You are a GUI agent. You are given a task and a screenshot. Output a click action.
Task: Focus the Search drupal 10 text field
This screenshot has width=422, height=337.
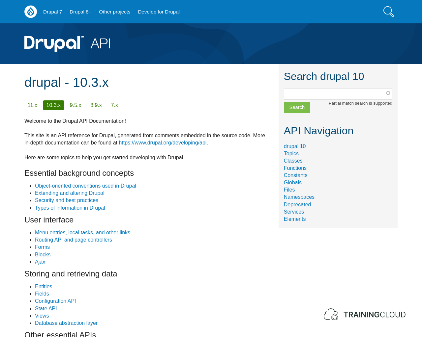point(338,94)
